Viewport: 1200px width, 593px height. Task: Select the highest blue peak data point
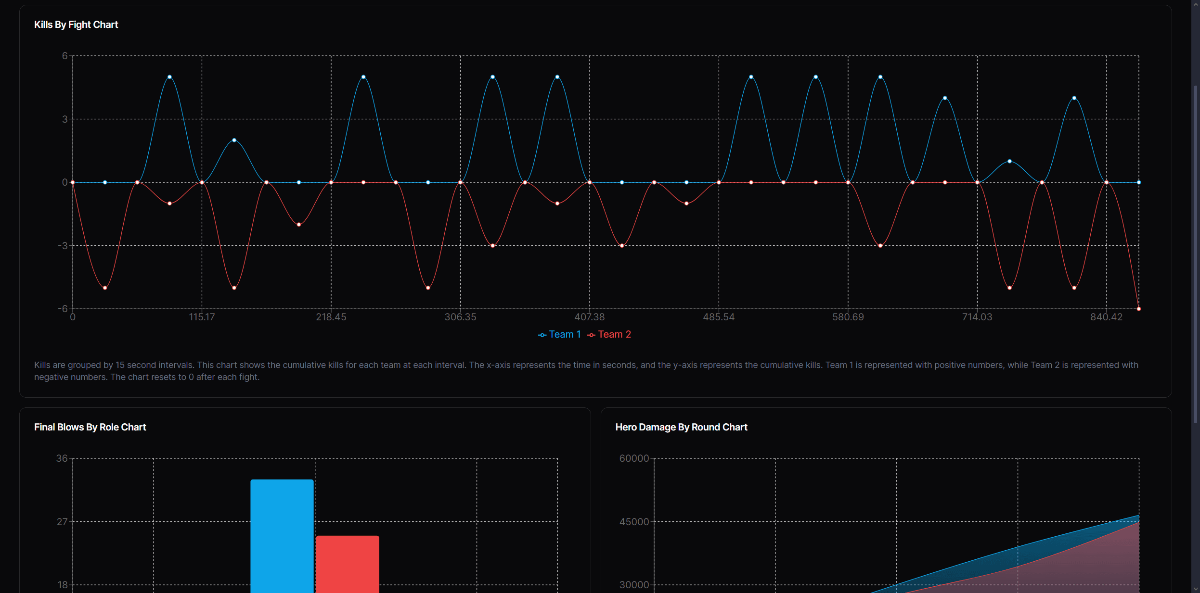(169, 76)
